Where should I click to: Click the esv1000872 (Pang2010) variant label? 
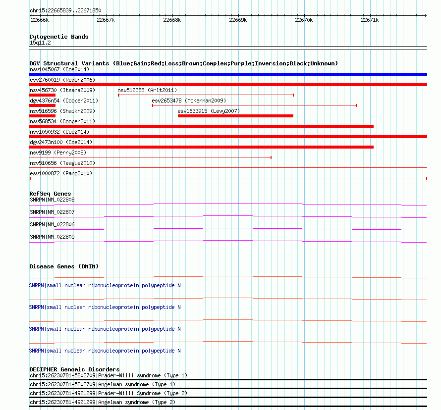click(61, 173)
